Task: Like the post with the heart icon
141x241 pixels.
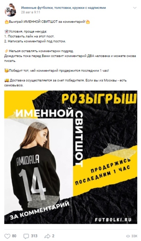Action: coord(7,236)
